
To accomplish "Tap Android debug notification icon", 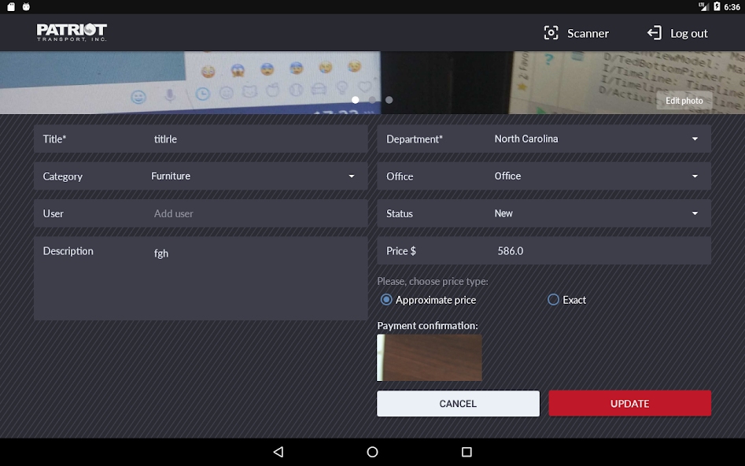I will click(x=26, y=6).
